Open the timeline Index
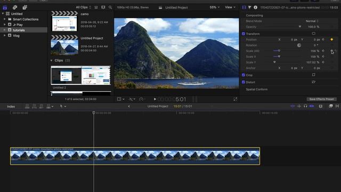341x192 pixels. [x=11, y=107]
